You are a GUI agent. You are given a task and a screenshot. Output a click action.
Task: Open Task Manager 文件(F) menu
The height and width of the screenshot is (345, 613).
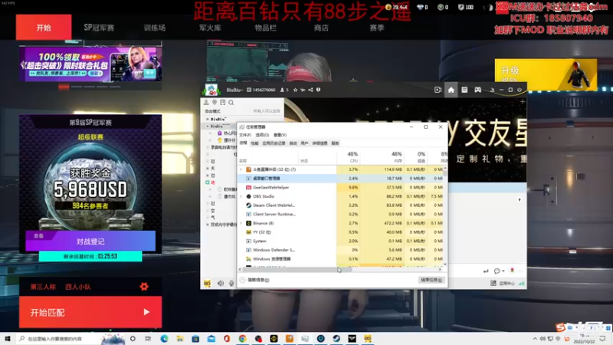(x=245, y=135)
